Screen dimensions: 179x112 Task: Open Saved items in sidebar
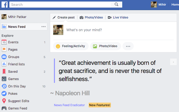13,72
